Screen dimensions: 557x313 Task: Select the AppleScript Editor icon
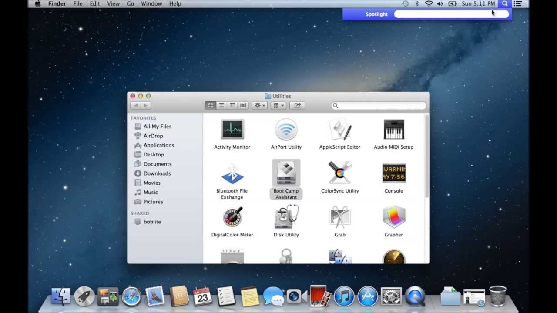(340, 130)
